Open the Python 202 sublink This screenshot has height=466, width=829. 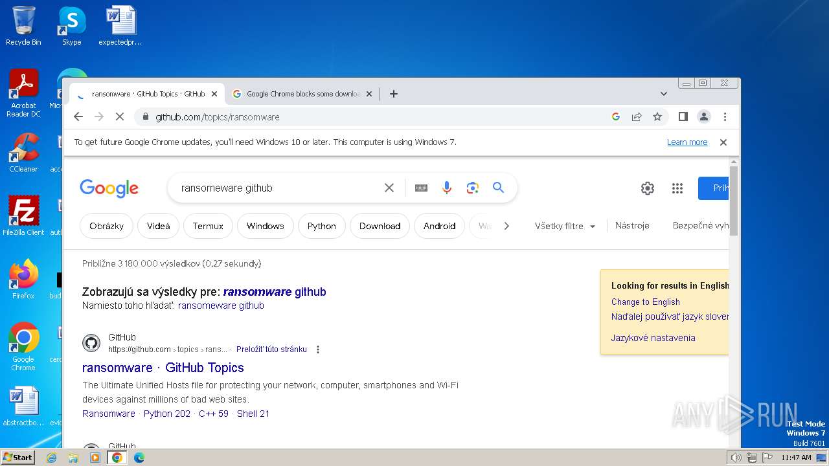click(x=167, y=414)
